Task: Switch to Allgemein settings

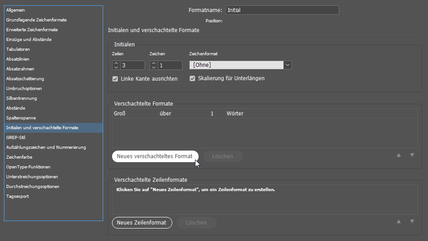Action: point(16,10)
